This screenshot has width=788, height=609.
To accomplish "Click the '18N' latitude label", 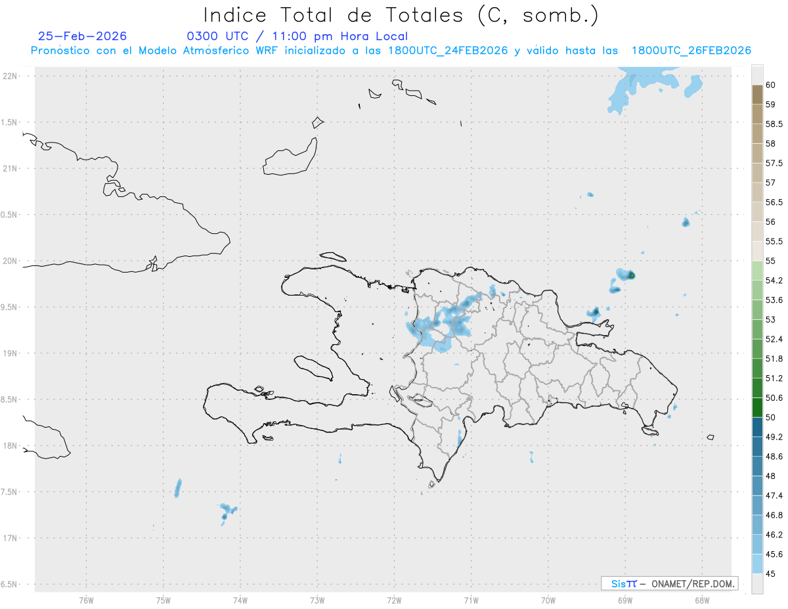I will click(11, 446).
